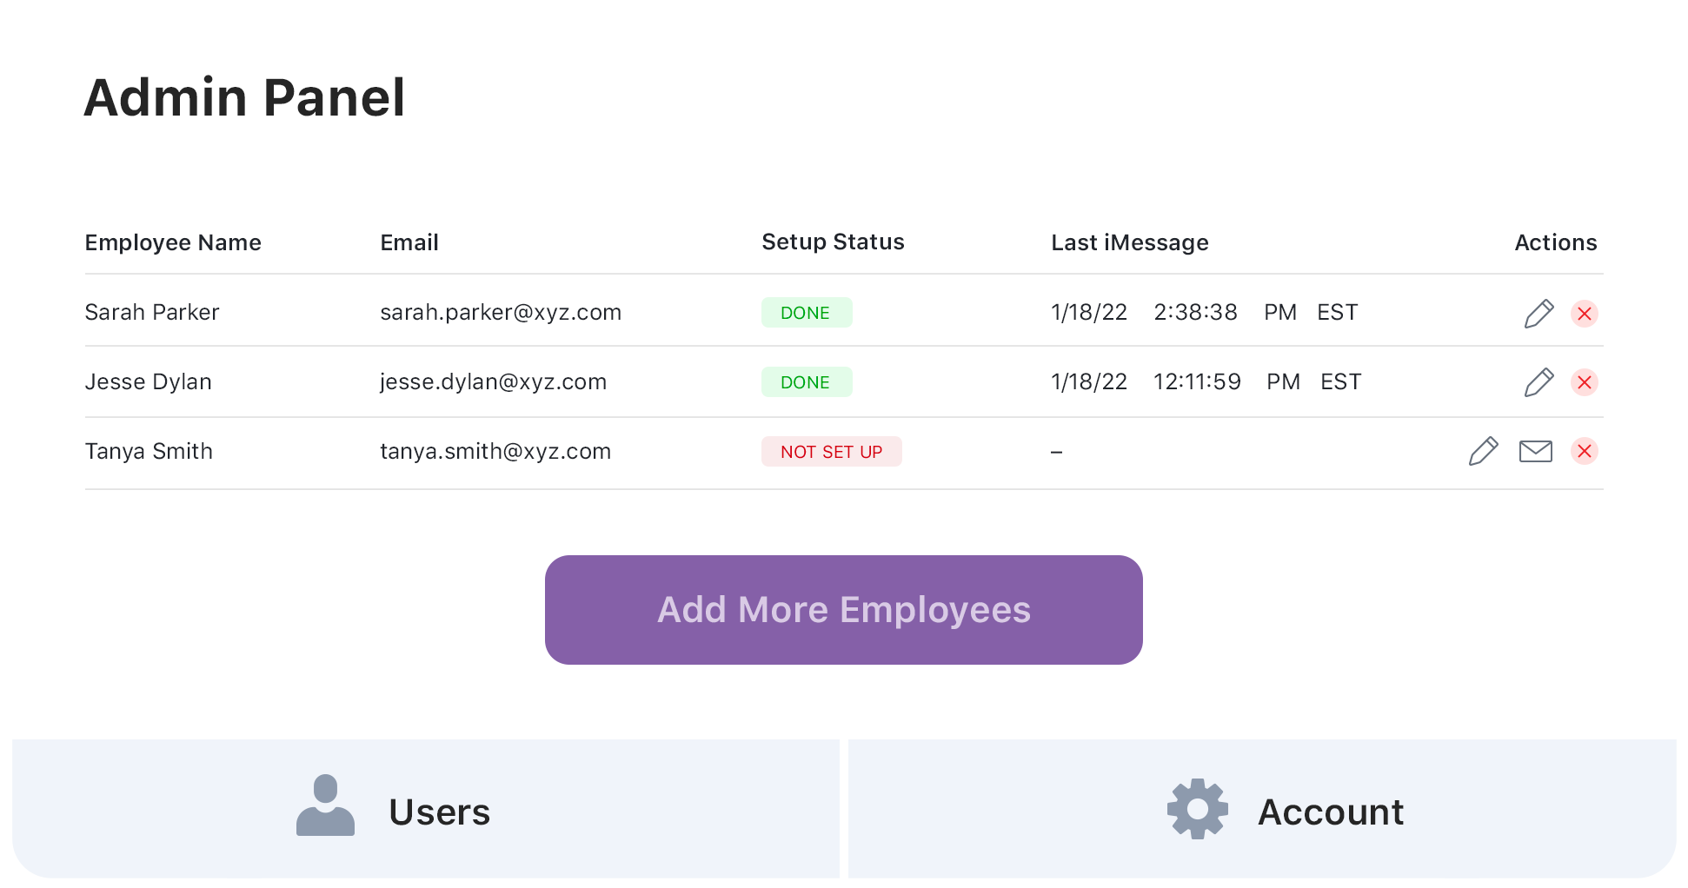Edit Sarah Parker's record with pencil icon
The image size is (1688, 888).
click(x=1538, y=313)
